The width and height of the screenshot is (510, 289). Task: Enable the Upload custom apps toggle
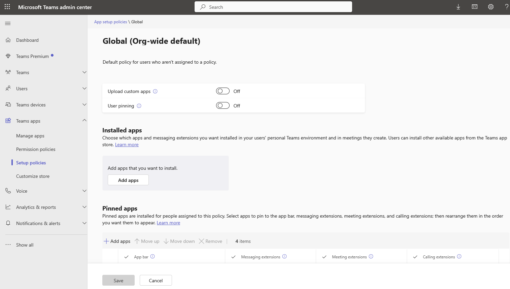pyautogui.click(x=223, y=91)
